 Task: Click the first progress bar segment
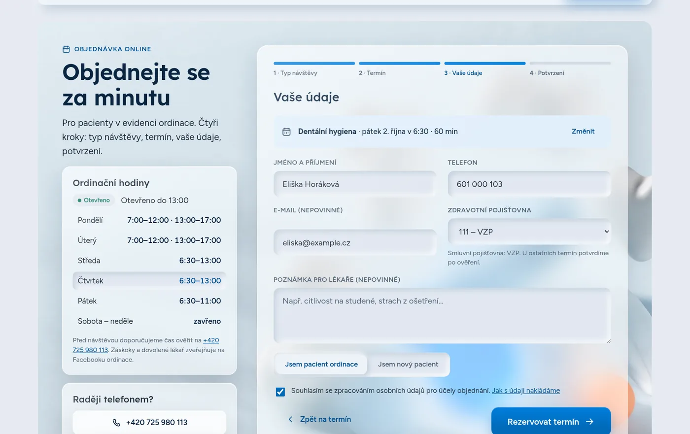click(314, 64)
